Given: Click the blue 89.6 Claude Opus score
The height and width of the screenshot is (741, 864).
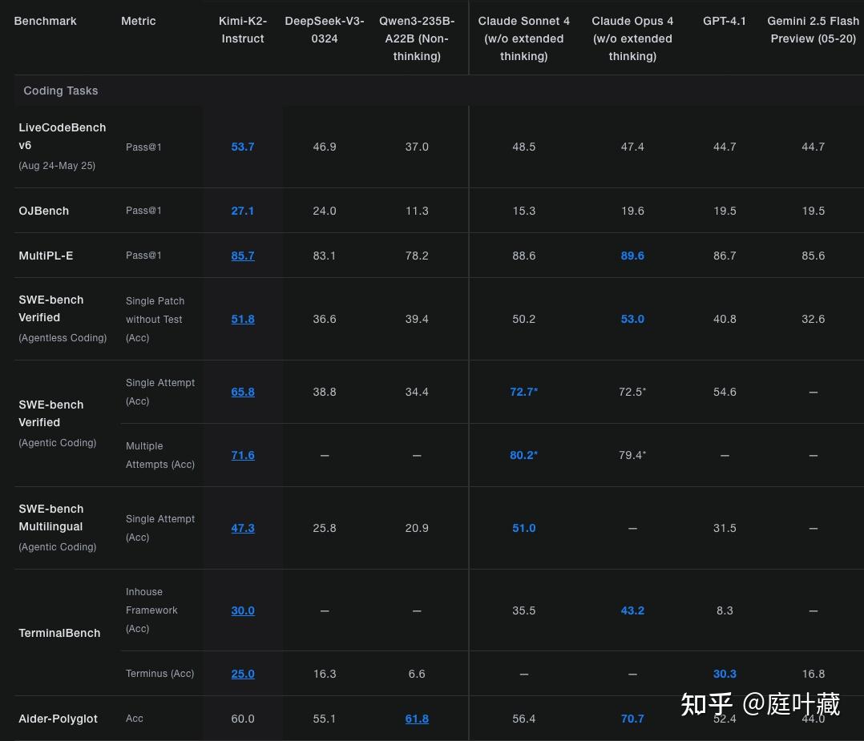Looking at the screenshot, I should [x=632, y=256].
